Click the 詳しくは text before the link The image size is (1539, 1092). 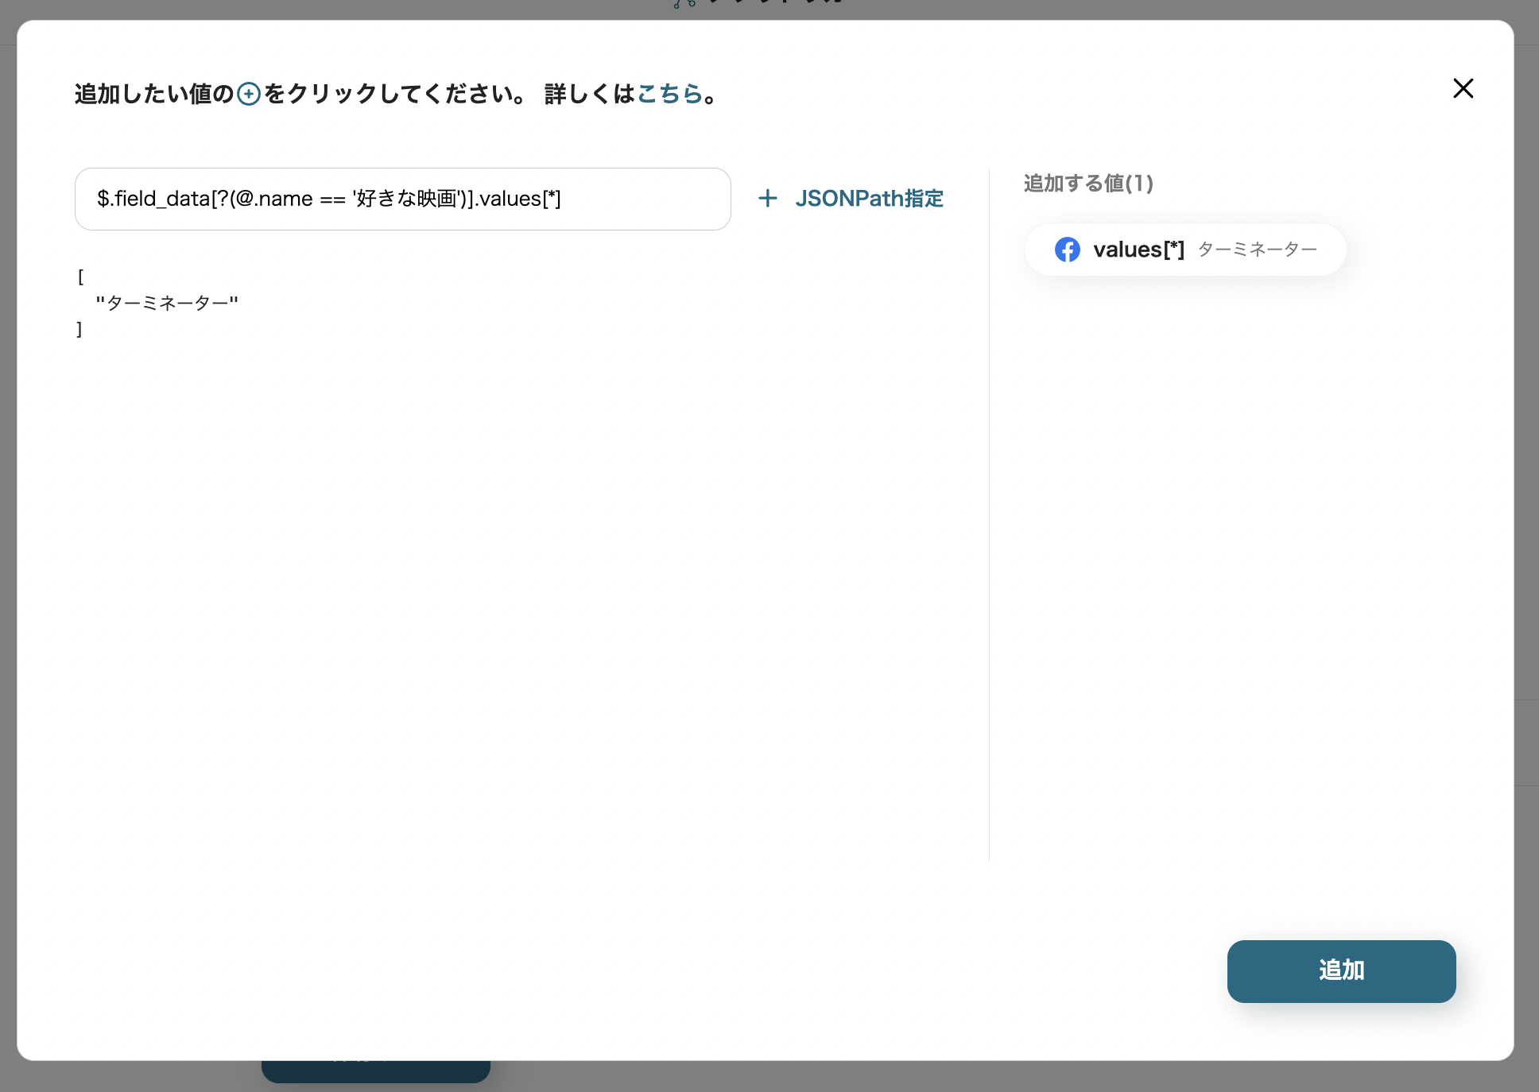point(589,94)
